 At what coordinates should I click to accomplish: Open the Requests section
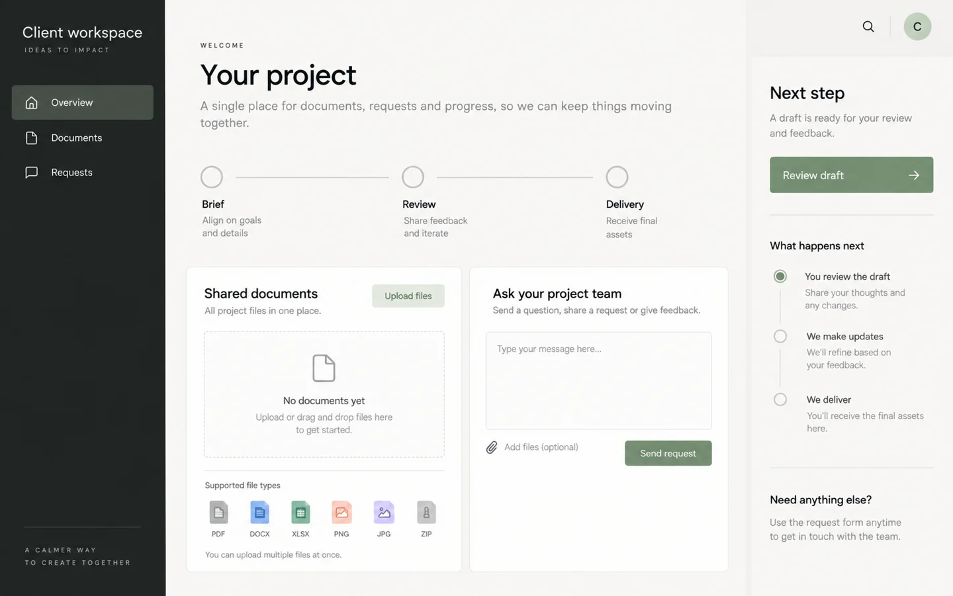pos(83,173)
